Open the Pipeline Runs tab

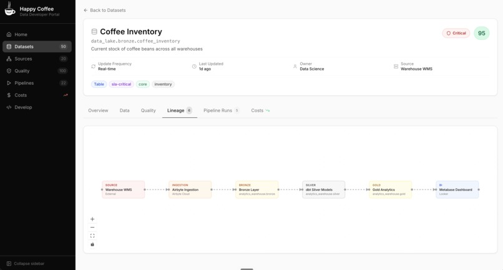pos(222,110)
